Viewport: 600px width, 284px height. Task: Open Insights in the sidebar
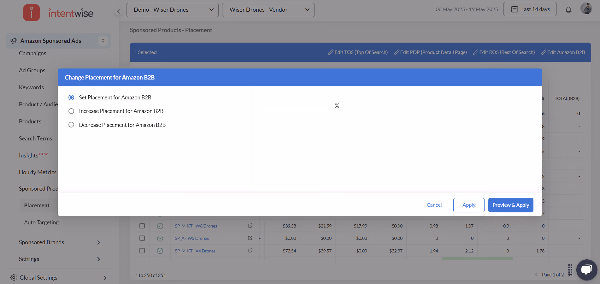pos(28,155)
